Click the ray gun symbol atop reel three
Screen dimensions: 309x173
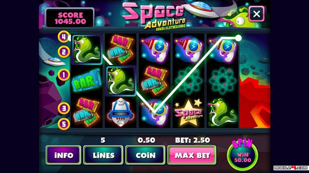(x=155, y=49)
